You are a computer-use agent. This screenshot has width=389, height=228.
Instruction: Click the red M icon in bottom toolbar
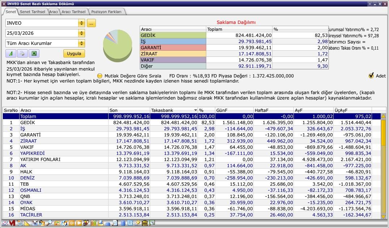click(x=12, y=223)
